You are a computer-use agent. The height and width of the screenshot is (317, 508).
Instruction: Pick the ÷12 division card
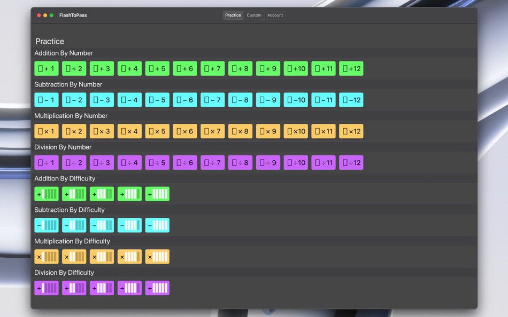(351, 163)
